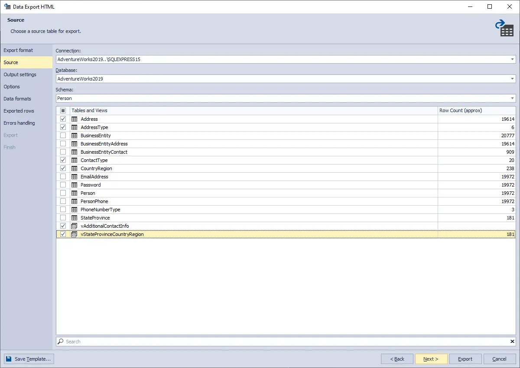Screen dimensions: 520x368
Task: Click the Data Export icon in the title bar
Action: [7, 6]
